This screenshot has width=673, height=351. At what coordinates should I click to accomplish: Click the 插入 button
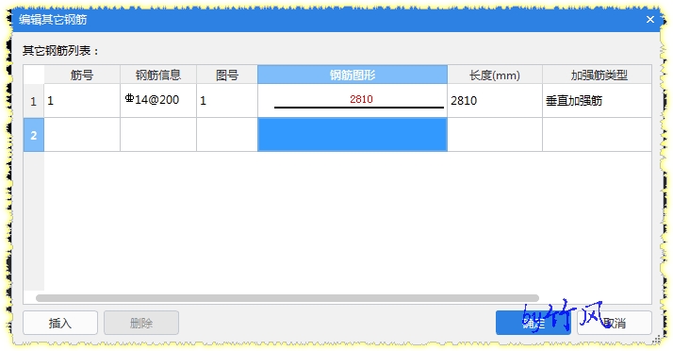pyautogui.click(x=60, y=323)
